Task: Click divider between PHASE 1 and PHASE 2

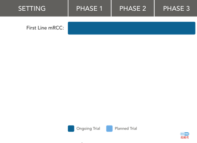Action: coord(111,8)
